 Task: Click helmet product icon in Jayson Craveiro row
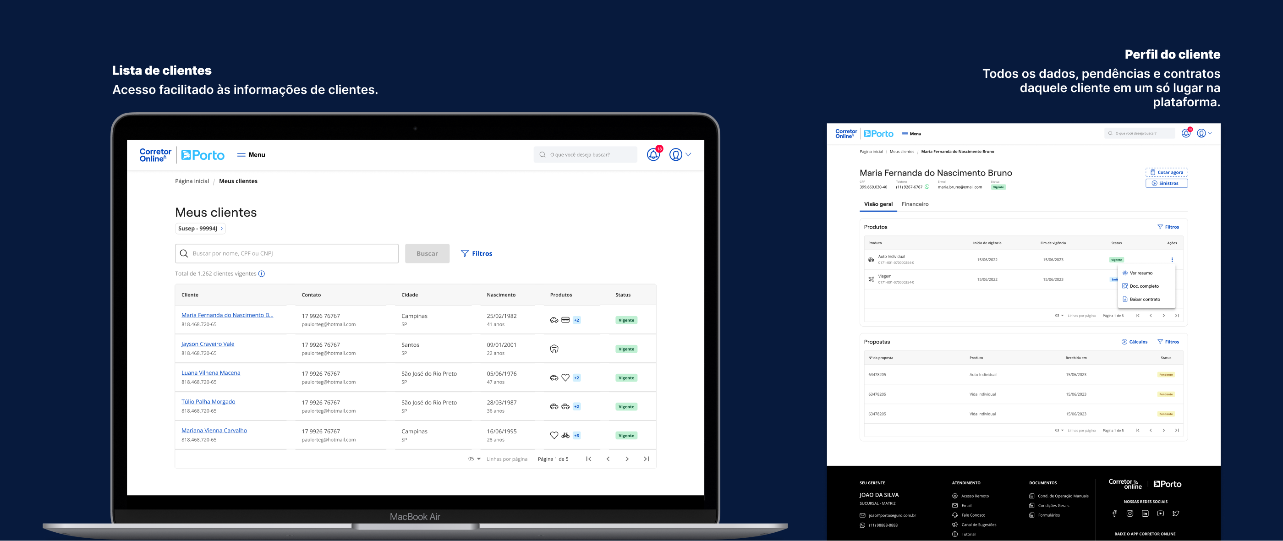554,349
